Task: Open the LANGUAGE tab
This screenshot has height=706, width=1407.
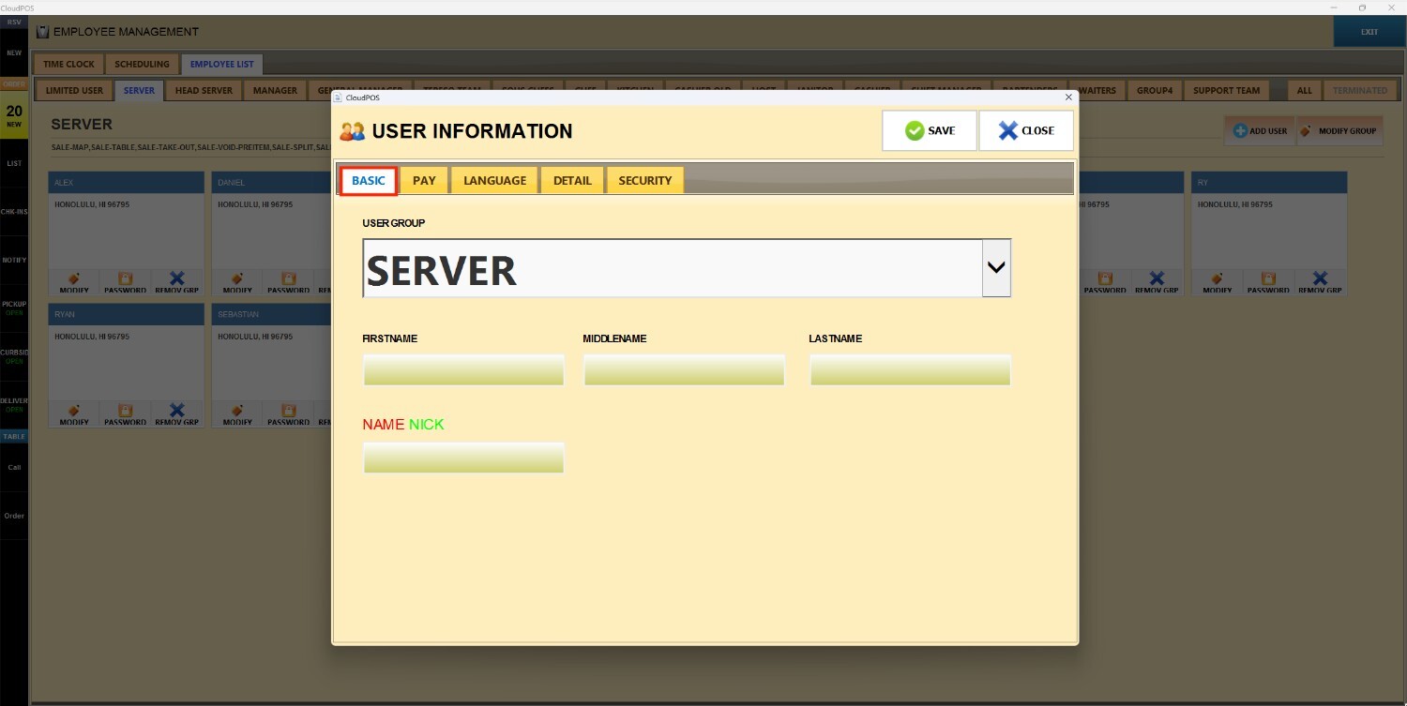Action: tap(494, 180)
